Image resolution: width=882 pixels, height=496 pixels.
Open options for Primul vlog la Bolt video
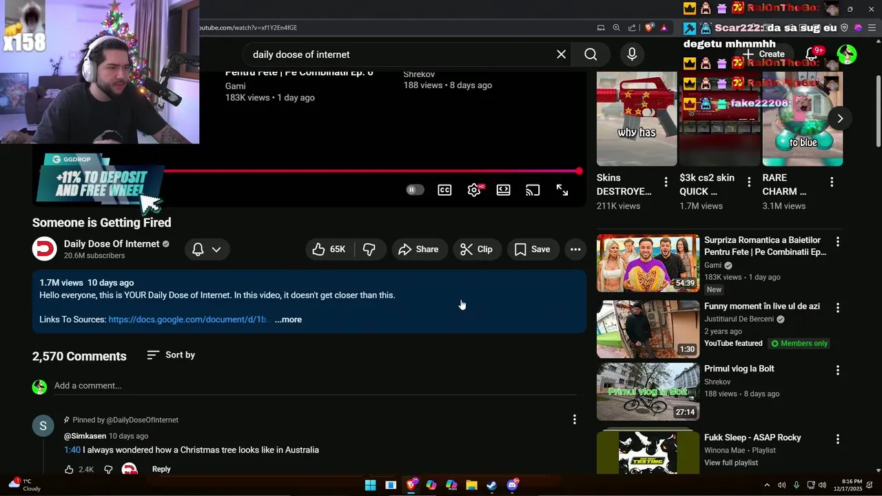click(838, 371)
